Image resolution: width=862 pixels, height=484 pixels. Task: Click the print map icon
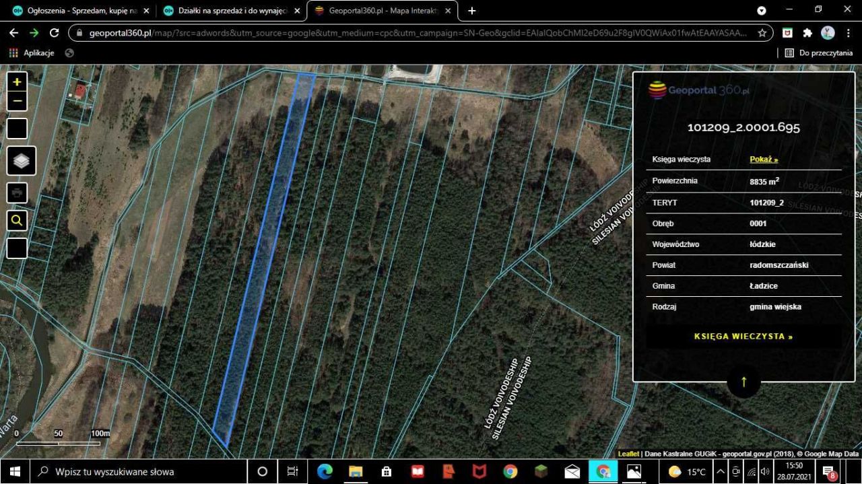(17, 193)
